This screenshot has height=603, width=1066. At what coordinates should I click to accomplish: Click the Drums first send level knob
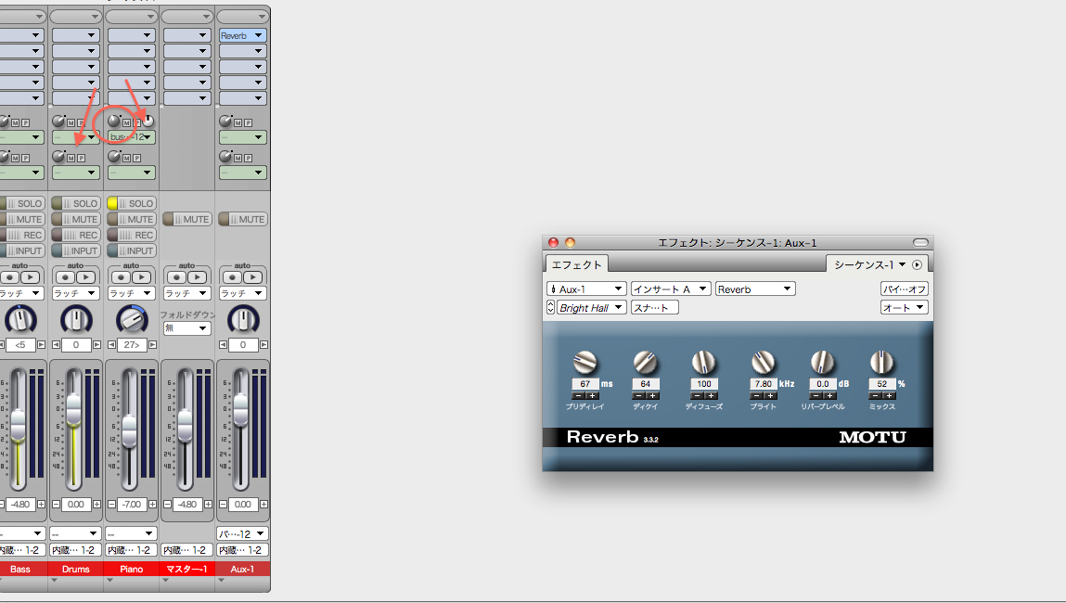point(58,121)
